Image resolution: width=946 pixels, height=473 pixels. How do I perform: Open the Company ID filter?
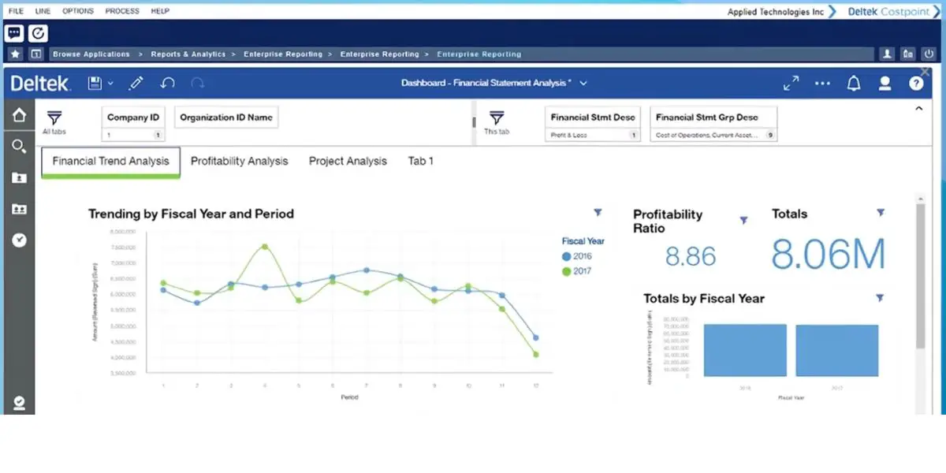133,124
